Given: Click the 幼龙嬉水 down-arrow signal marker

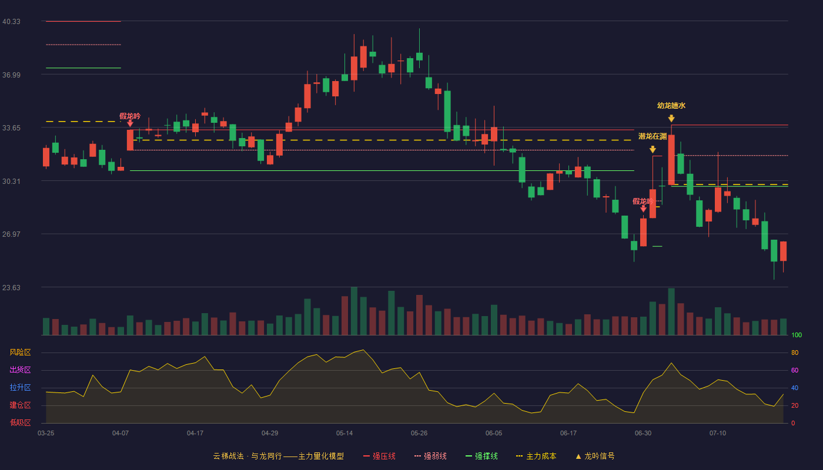Looking at the screenshot, I should [x=671, y=119].
